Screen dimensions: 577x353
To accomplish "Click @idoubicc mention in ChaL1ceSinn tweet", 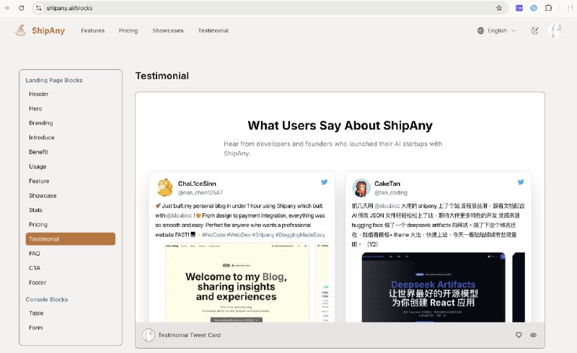I will point(179,215).
